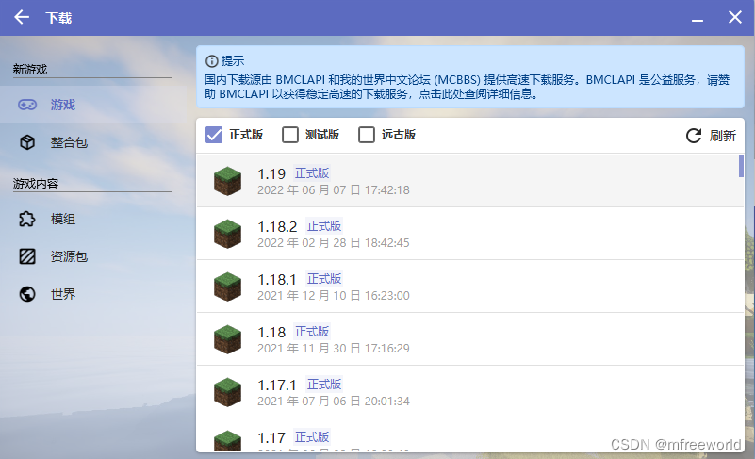Select version 1.19 text
The image size is (755, 459).
coord(271,173)
